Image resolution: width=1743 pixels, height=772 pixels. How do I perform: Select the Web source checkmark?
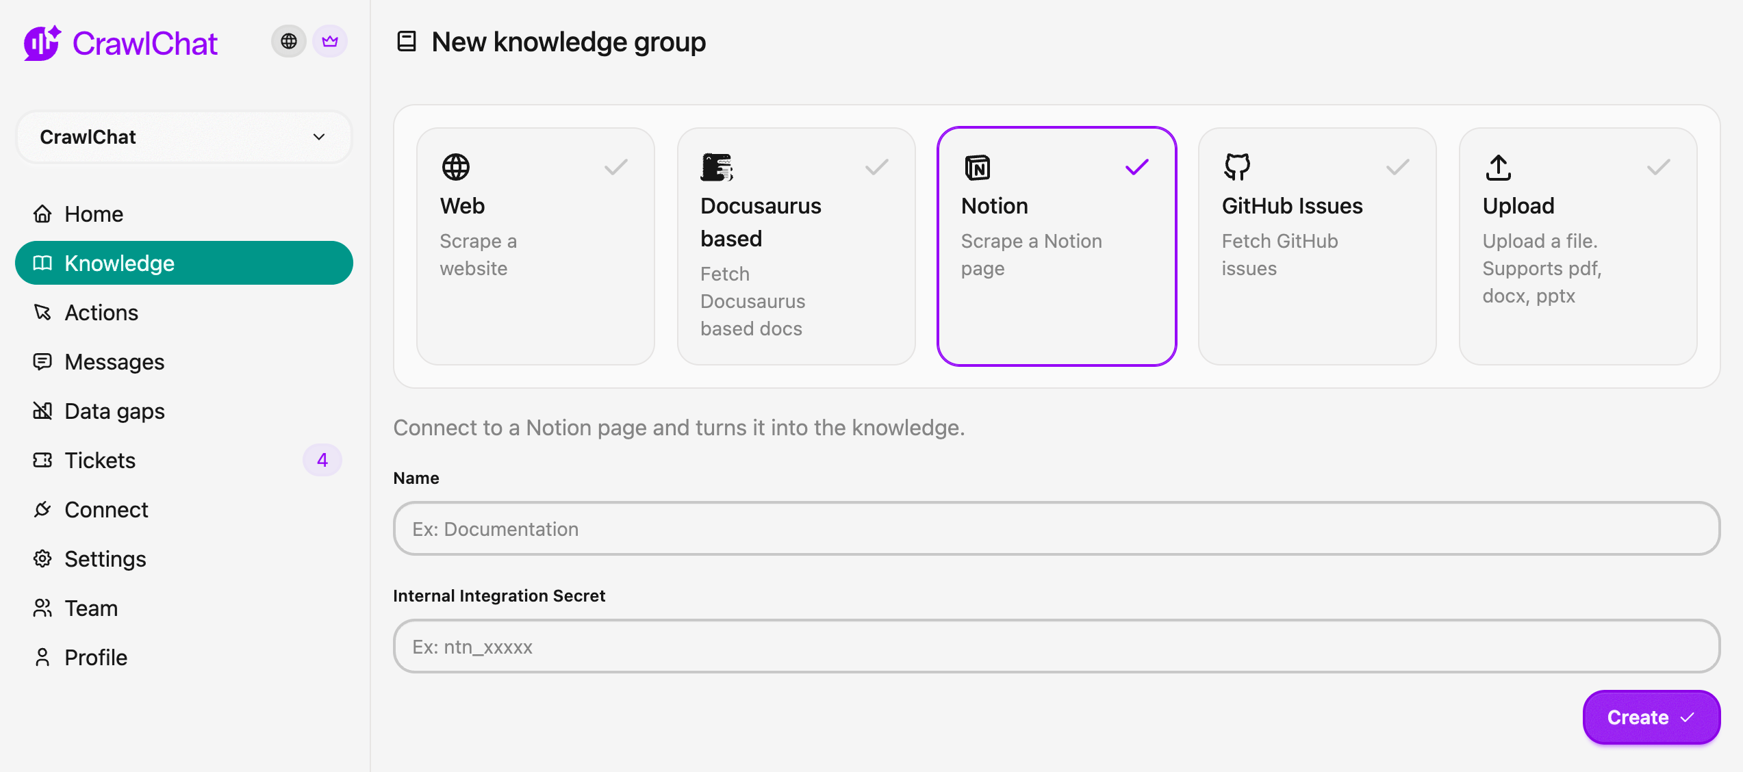[616, 167]
